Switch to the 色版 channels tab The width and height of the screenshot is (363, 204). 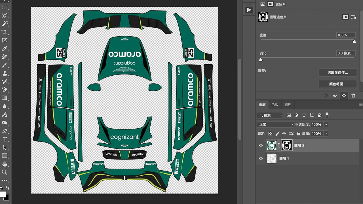coord(275,105)
